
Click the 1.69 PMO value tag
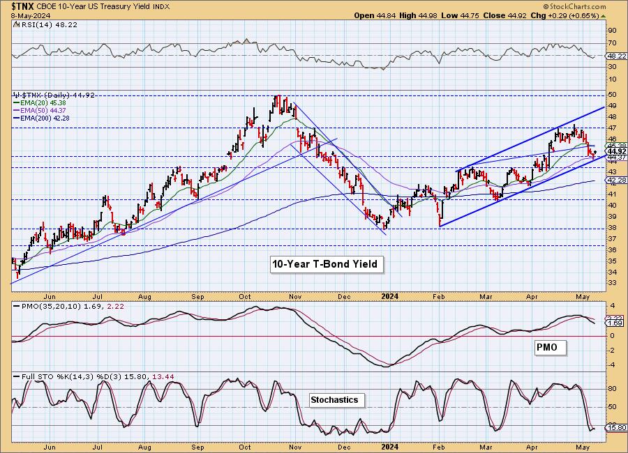(x=615, y=323)
